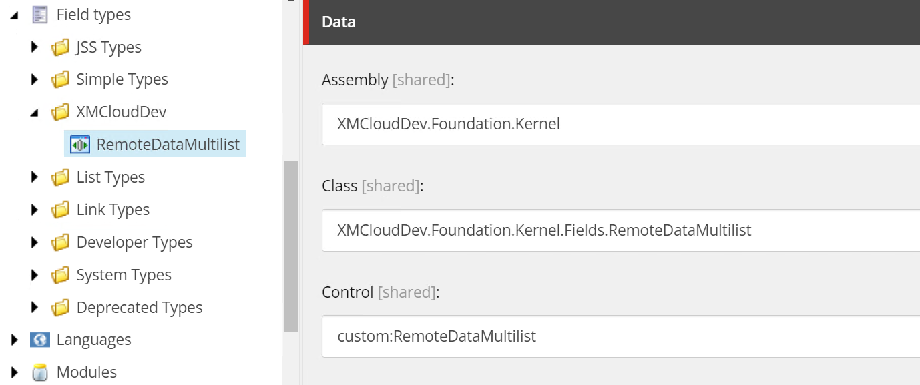Select the RemoteDataMultilist field type icon

[79, 144]
